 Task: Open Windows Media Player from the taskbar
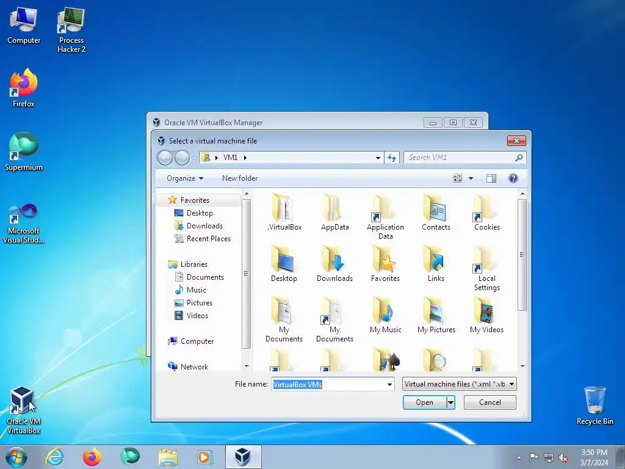coord(205,457)
